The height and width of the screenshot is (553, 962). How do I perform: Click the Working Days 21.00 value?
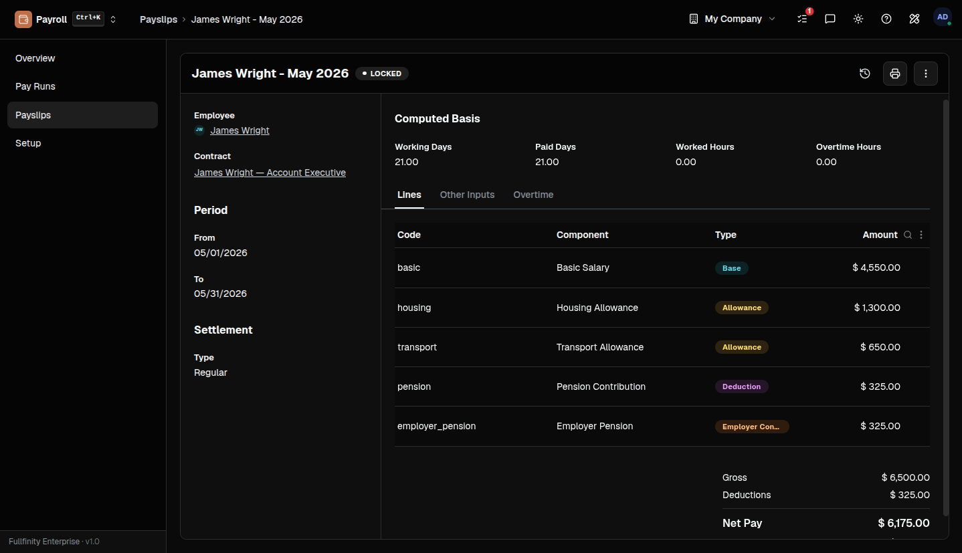(x=407, y=162)
